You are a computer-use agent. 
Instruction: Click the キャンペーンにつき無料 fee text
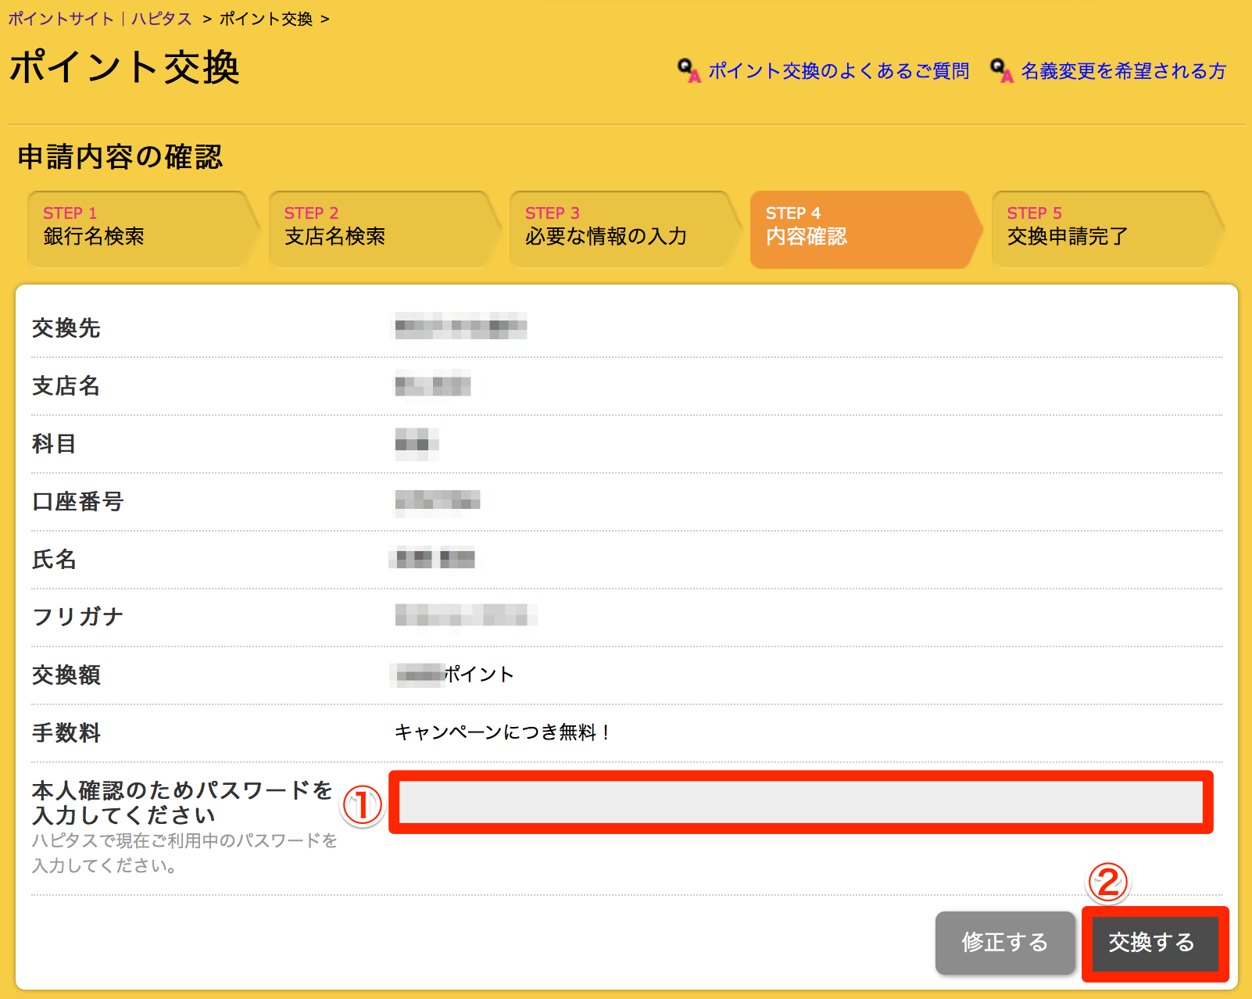pos(500,732)
